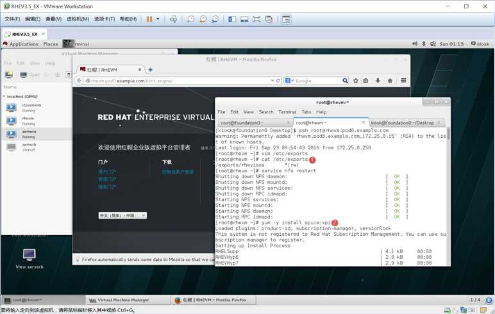
Task: Click the third blue link under 门户
Action: click(107, 187)
